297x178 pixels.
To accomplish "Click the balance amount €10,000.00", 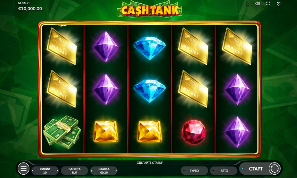I will pos(30,9).
